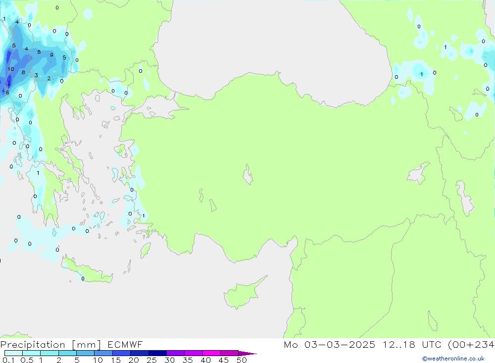Viewport: 495px width, 363px height.
Task: Click the "12..18 UTC" time label
Action: 411,344
